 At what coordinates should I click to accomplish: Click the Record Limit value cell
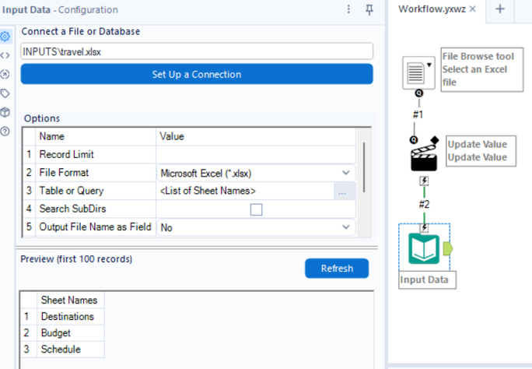point(256,154)
